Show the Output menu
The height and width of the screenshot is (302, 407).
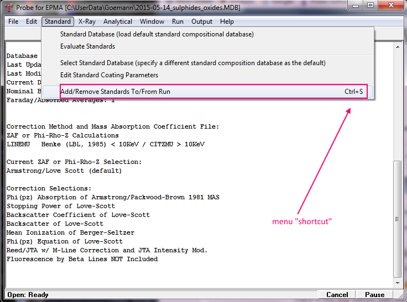click(x=202, y=22)
